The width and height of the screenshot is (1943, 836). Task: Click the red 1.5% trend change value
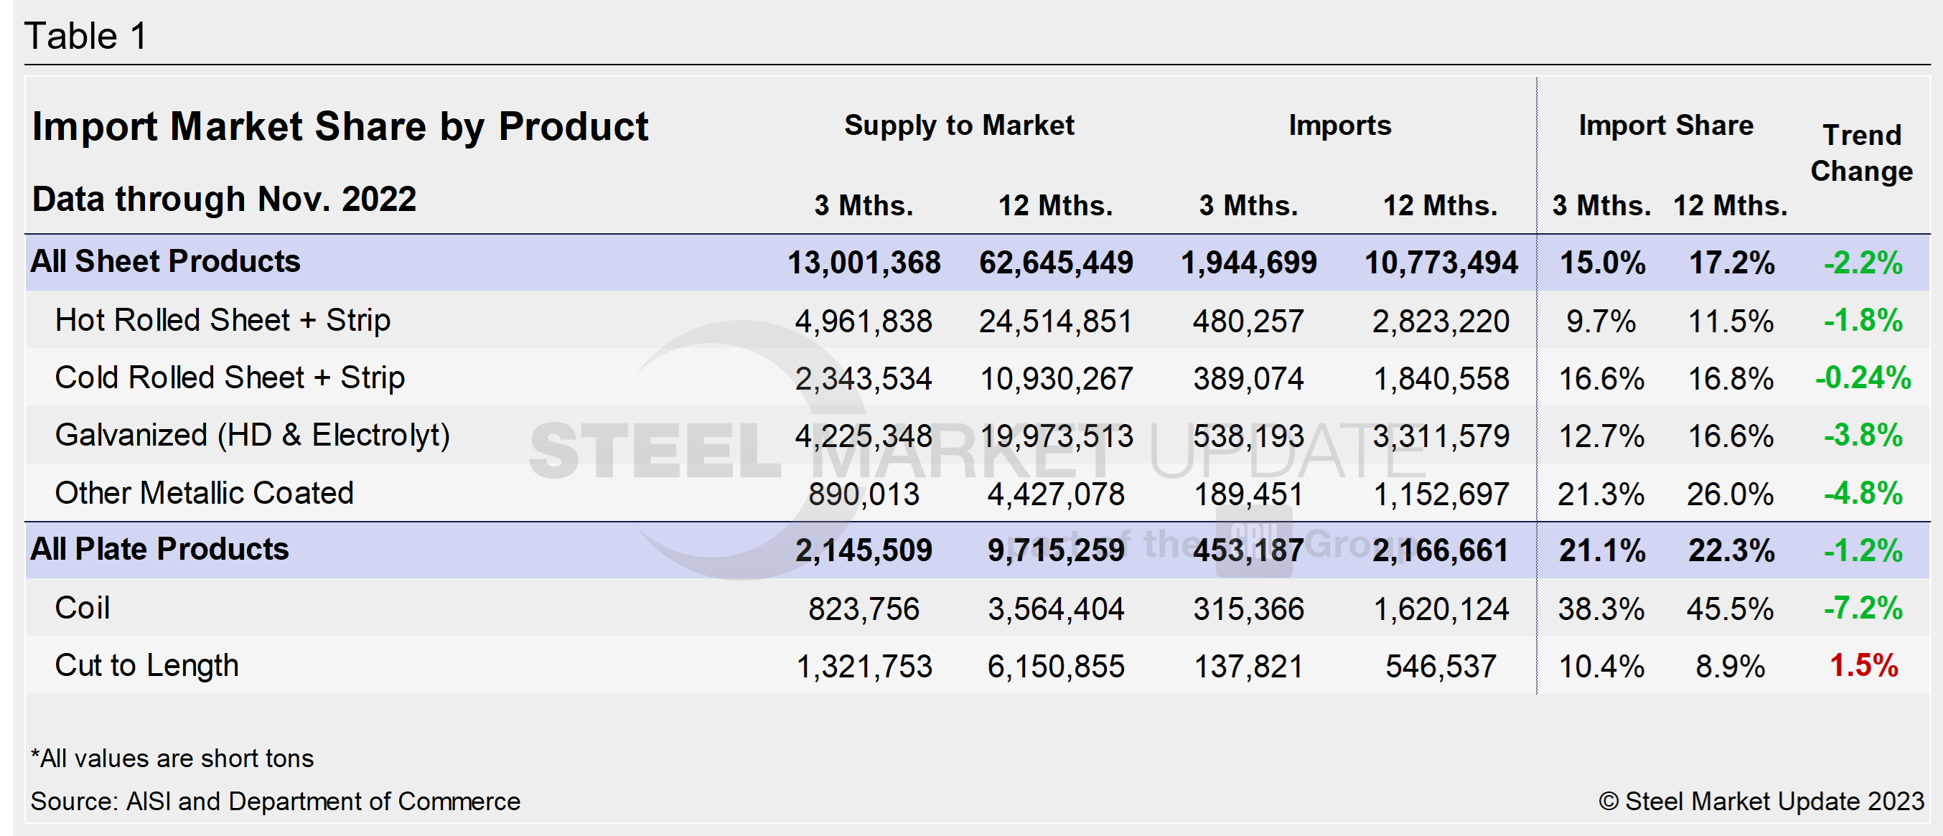point(1863,666)
